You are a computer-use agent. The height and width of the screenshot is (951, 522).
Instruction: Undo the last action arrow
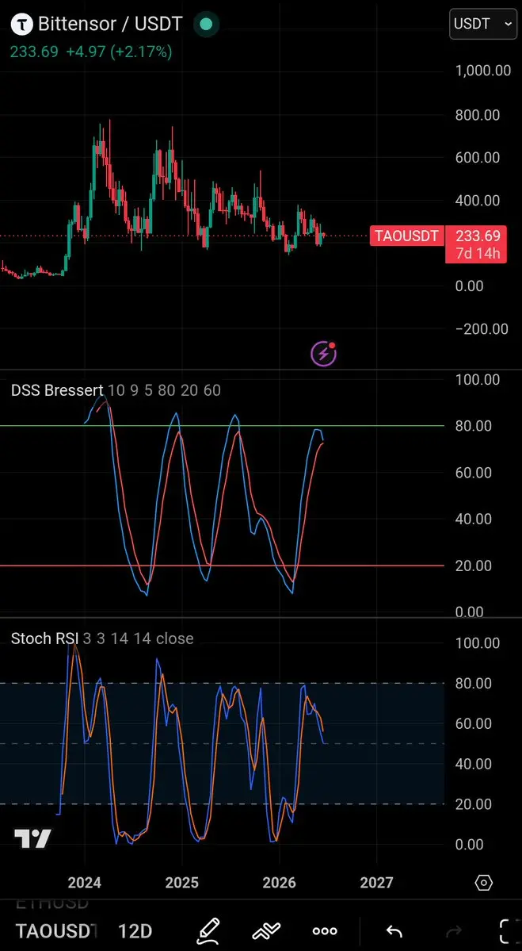(394, 931)
